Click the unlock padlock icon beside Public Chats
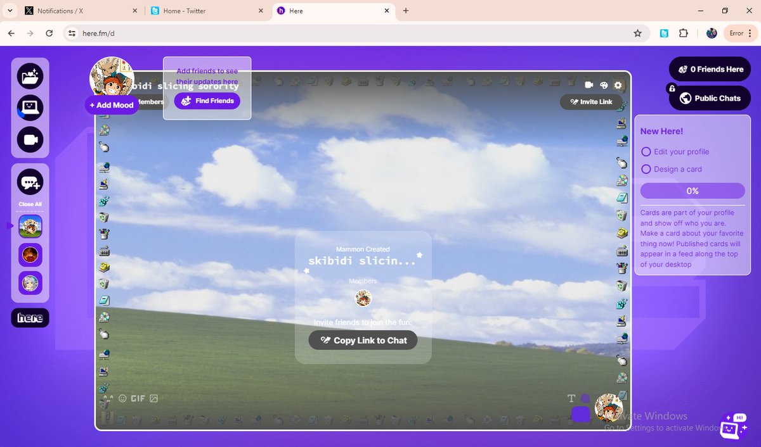The image size is (761, 447). [x=671, y=88]
